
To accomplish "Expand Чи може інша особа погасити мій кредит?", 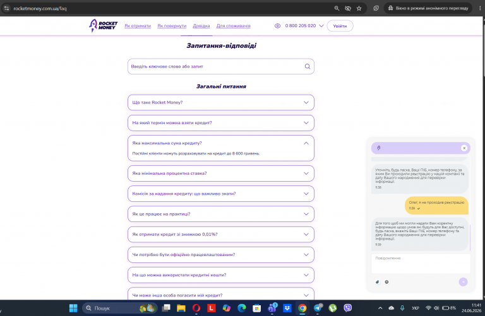I will [221, 295].
